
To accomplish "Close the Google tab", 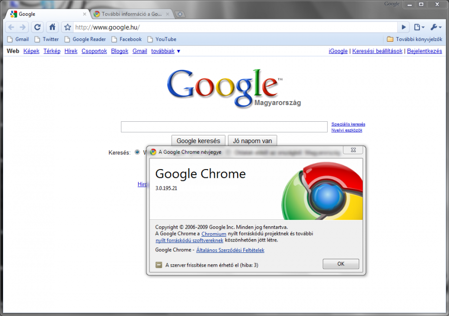I will click(x=84, y=14).
